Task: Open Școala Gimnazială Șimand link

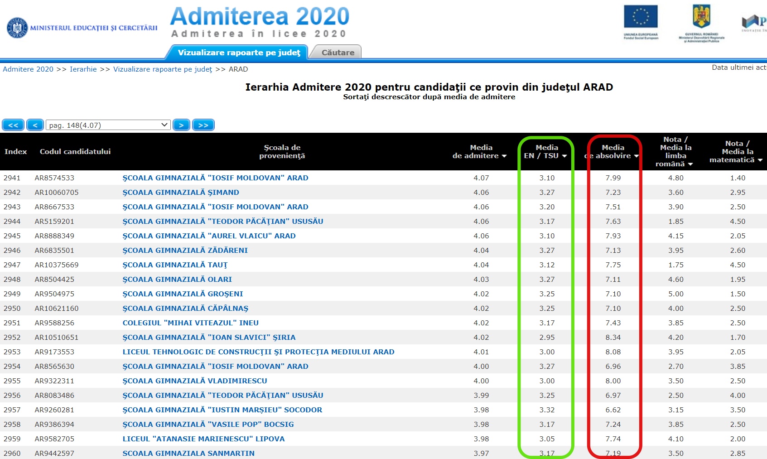Action: [x=181, y=192]
